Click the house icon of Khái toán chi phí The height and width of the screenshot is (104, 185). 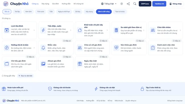80,30
